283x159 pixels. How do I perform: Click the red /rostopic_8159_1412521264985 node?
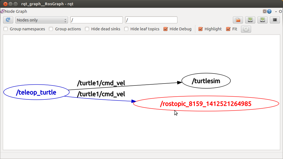(206, 104)
